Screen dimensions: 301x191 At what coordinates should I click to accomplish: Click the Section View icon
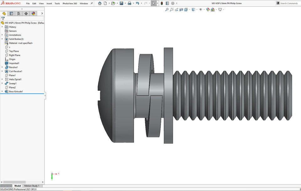click(181, 9)
